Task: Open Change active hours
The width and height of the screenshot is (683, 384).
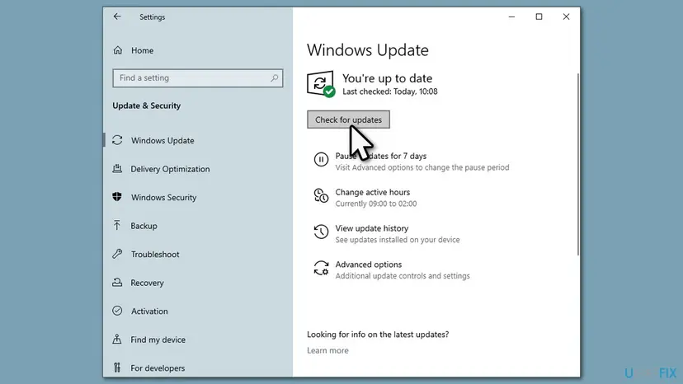Action: click(x=372, y=192)
